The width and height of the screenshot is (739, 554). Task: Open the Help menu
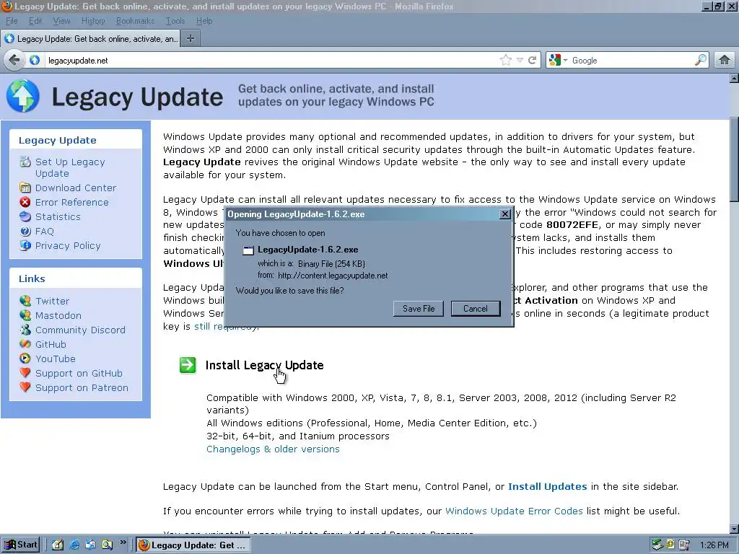(204, 21)
